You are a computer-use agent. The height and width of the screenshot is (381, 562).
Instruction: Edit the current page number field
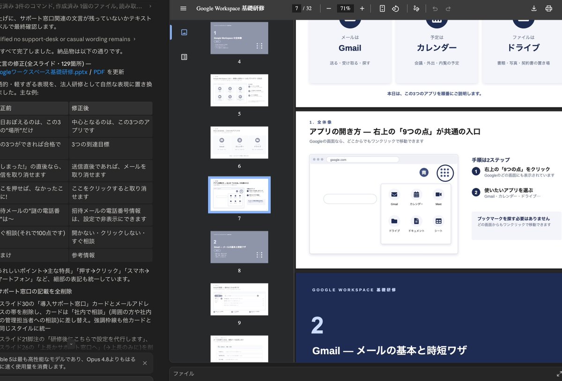(x=296, y=8)
